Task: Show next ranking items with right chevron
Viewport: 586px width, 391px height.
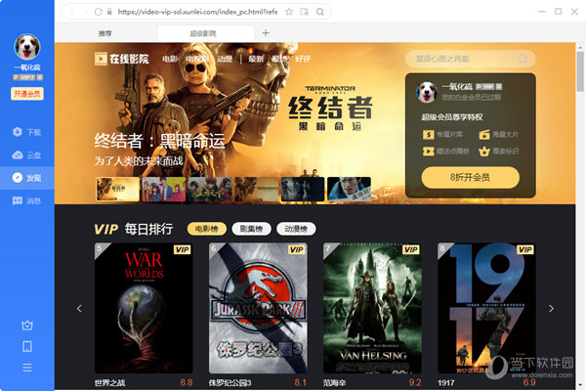Action: 551,308
